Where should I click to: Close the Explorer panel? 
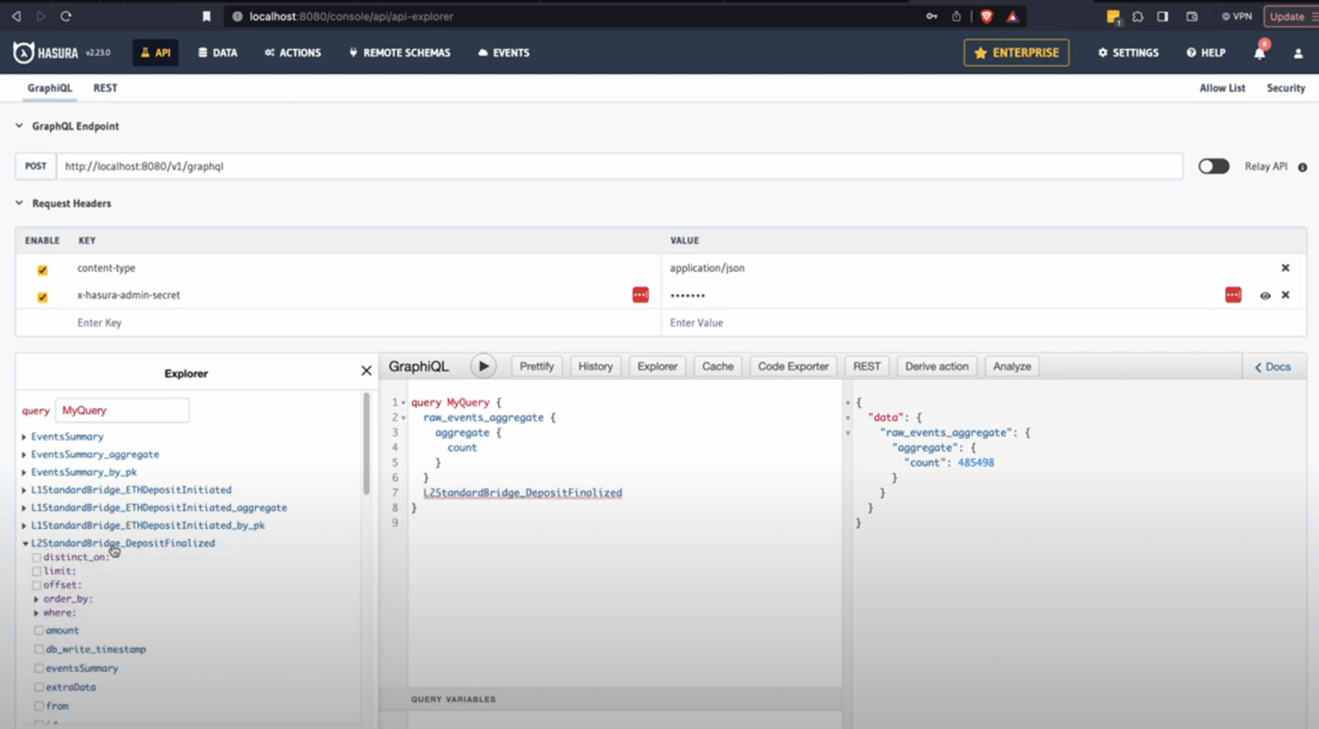367,371
